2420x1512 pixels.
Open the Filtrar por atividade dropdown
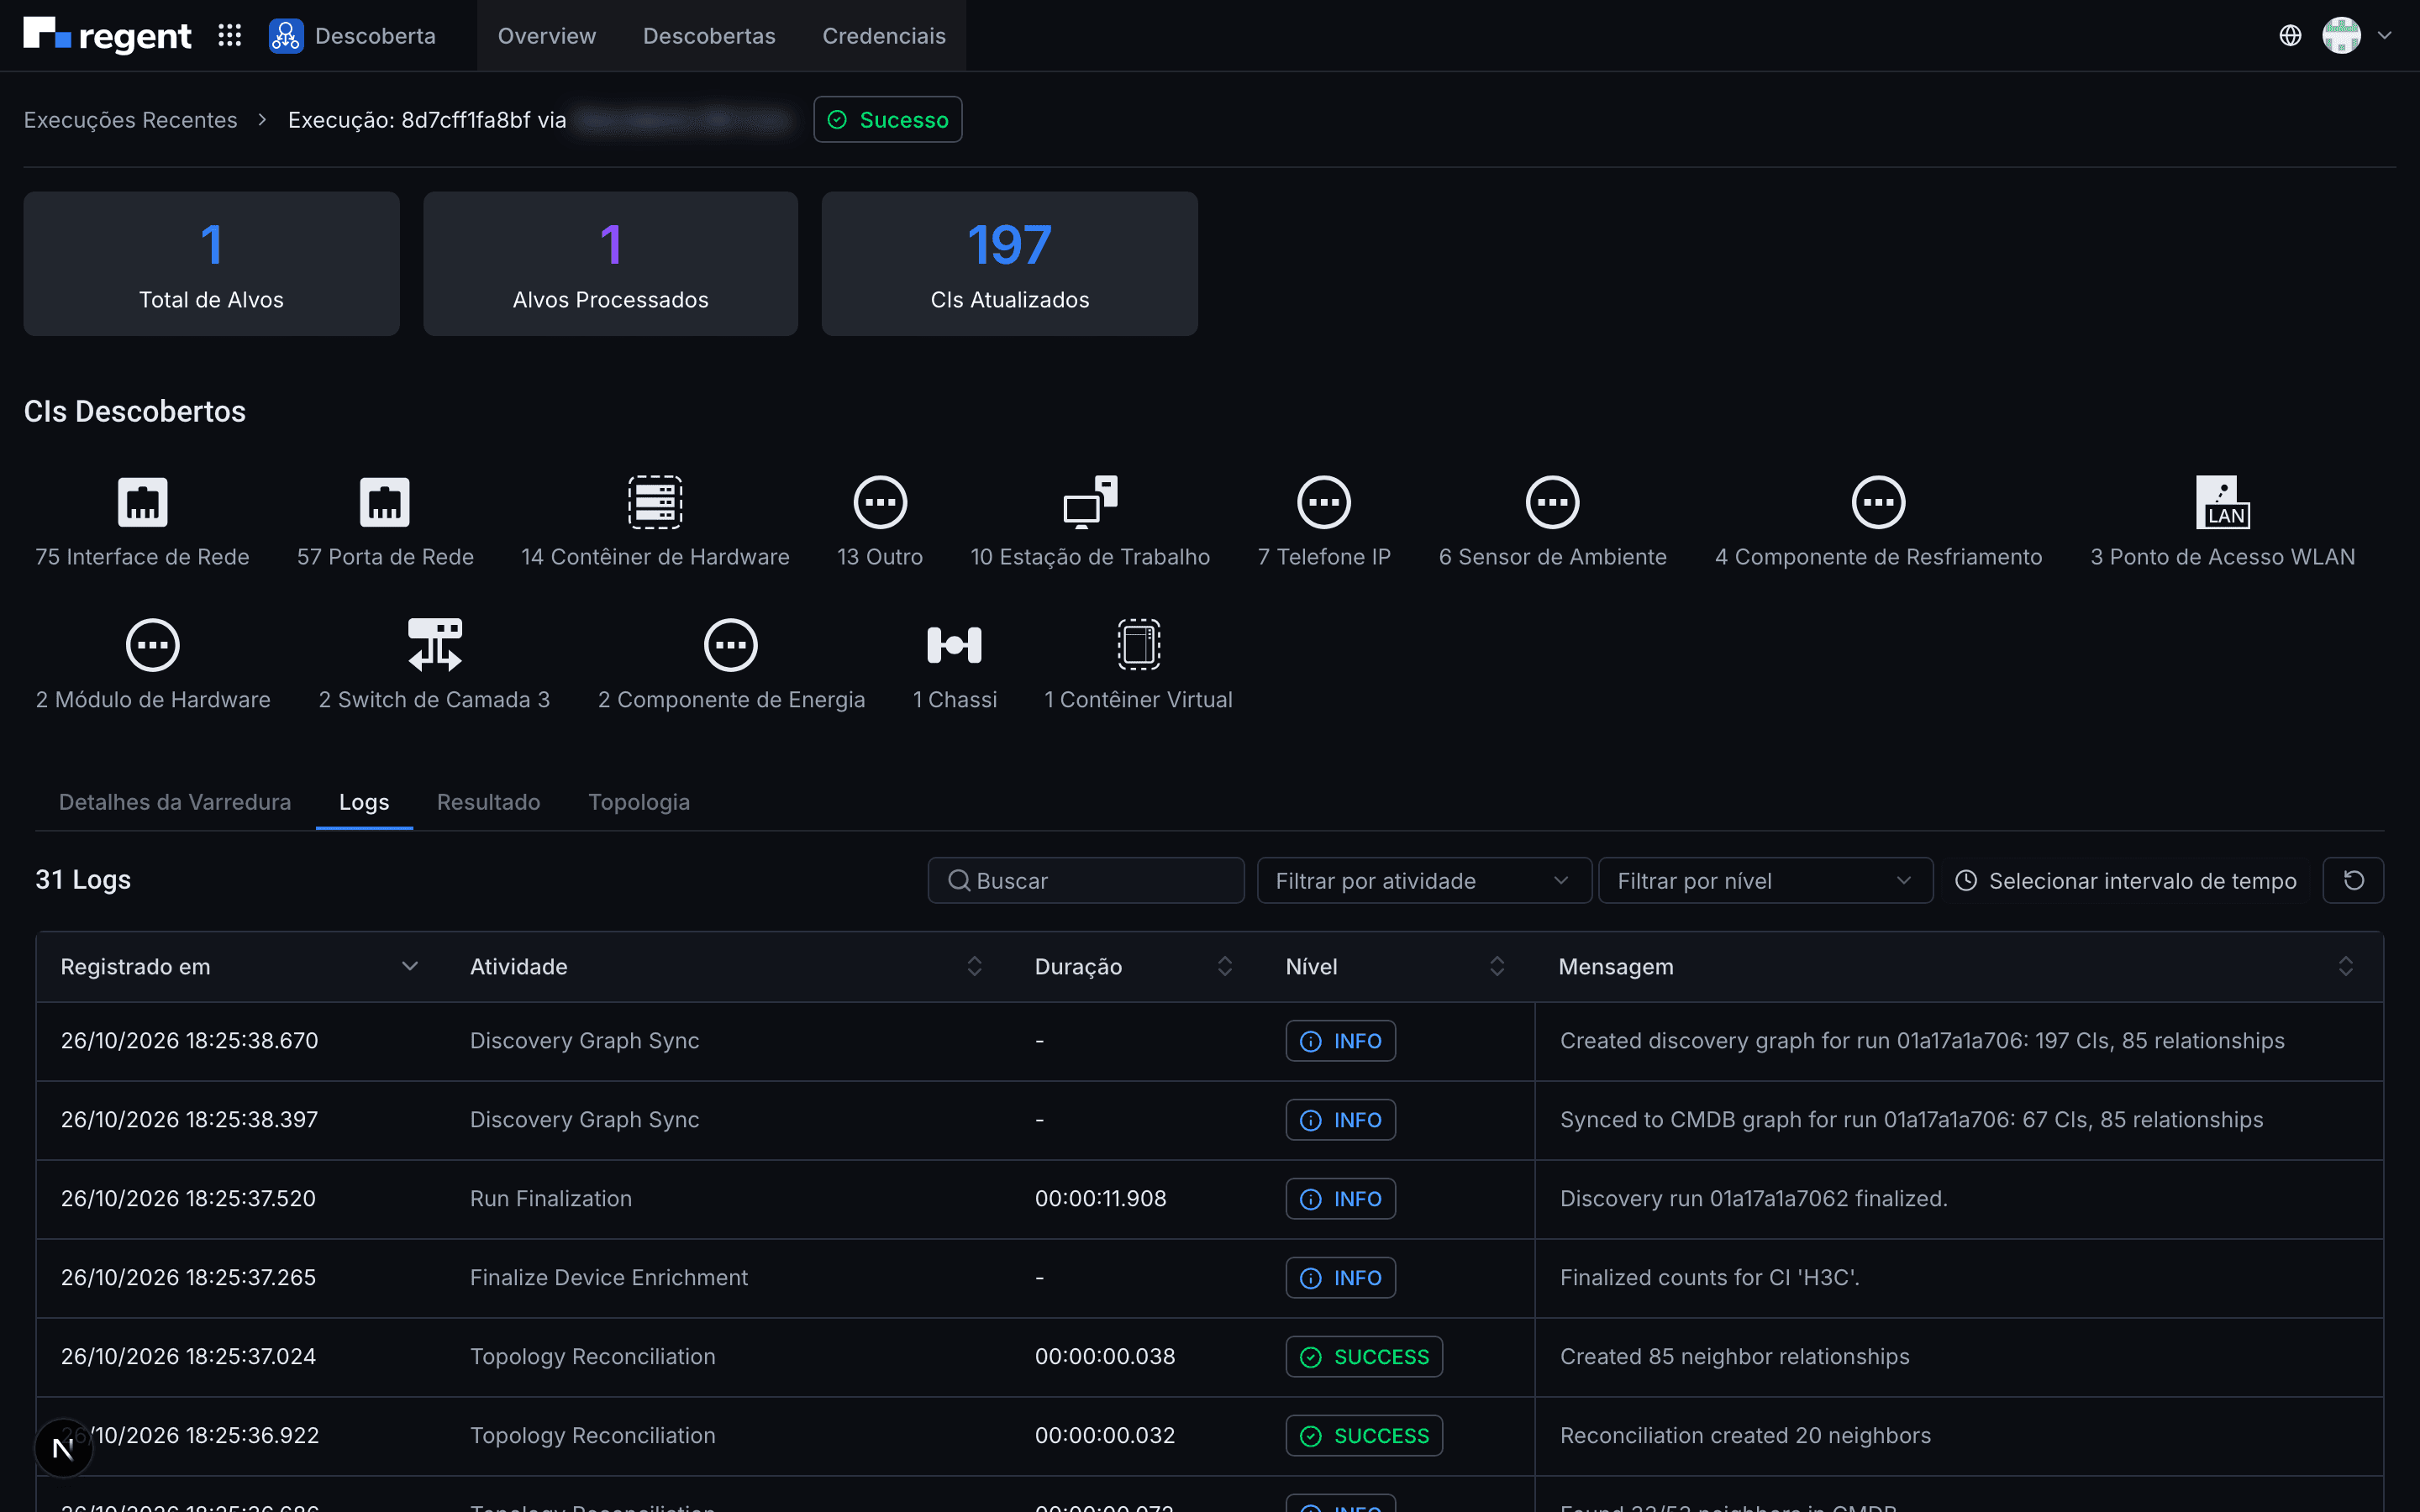[1424, 880]
